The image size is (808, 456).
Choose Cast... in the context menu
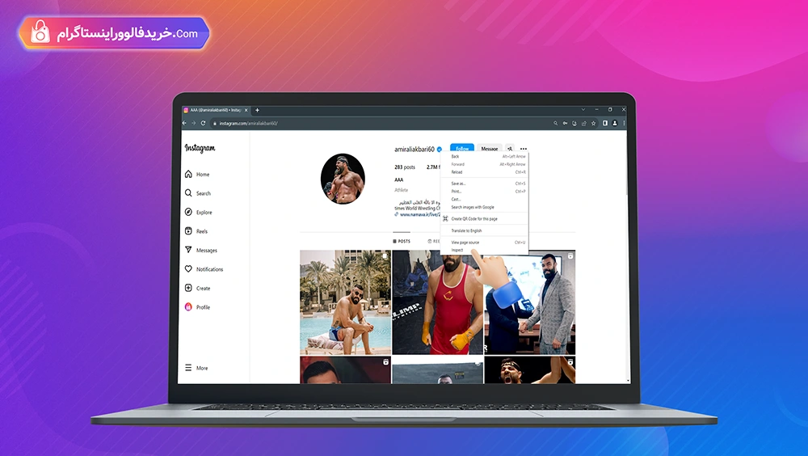click(x=484, y=199)
